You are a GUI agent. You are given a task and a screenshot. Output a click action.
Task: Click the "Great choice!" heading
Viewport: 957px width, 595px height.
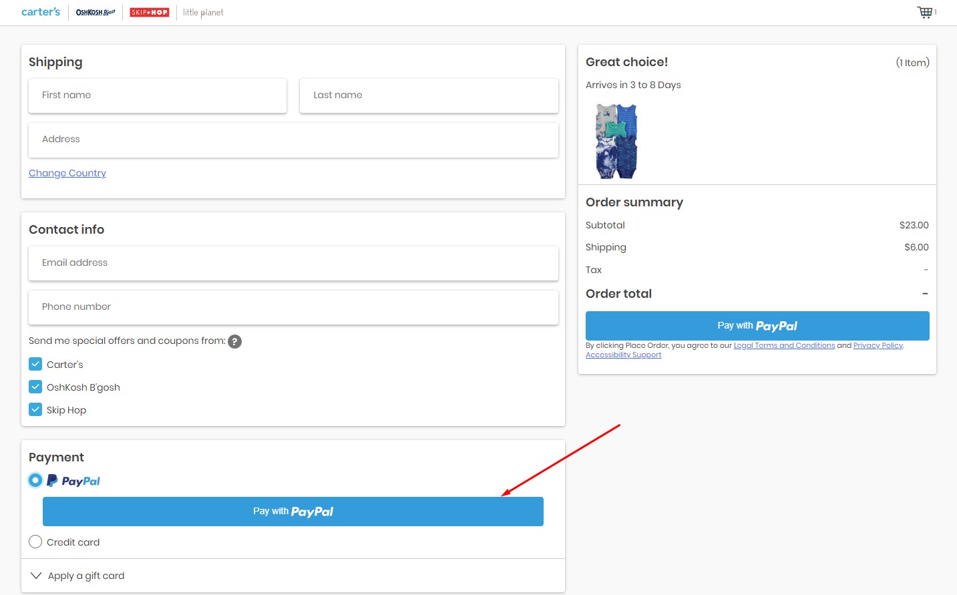(626, 62)
